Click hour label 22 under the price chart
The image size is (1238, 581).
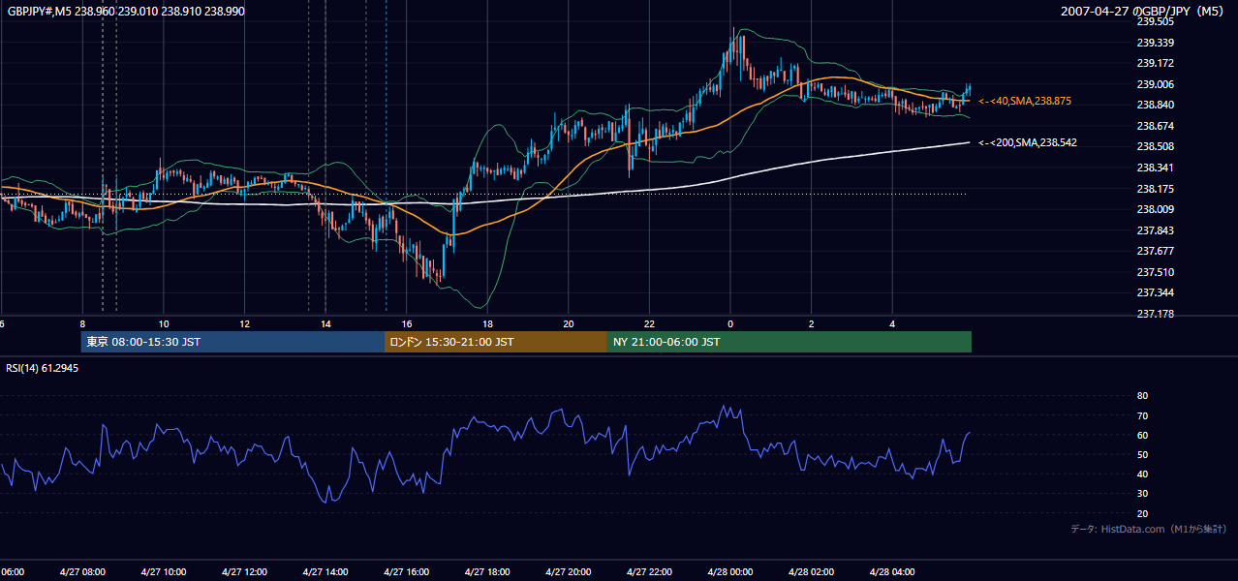tap(649, 324)
